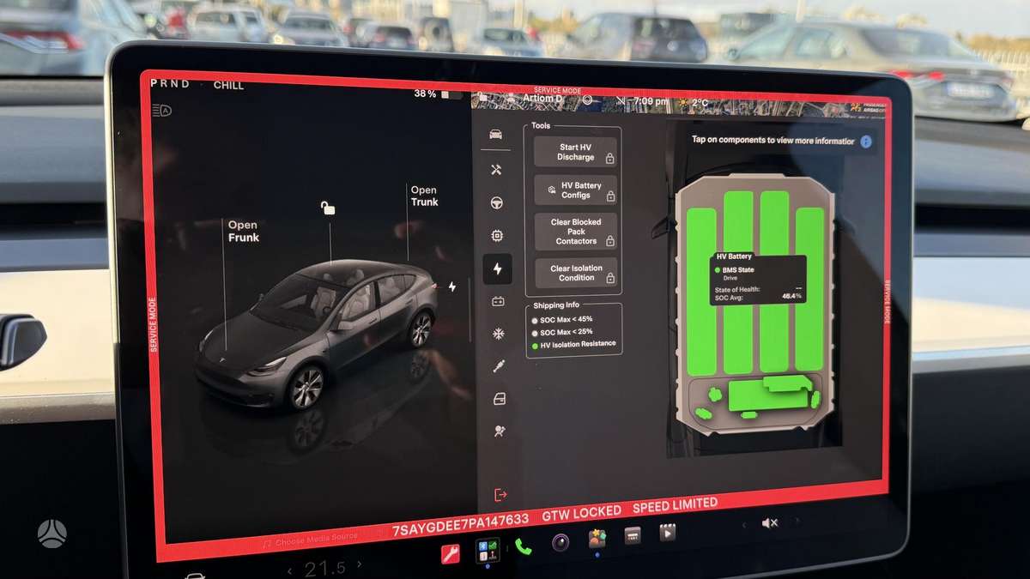Click the blue info icon beside tap hint
This screenshot has width=1030, height=579.
tap(866, 142)
